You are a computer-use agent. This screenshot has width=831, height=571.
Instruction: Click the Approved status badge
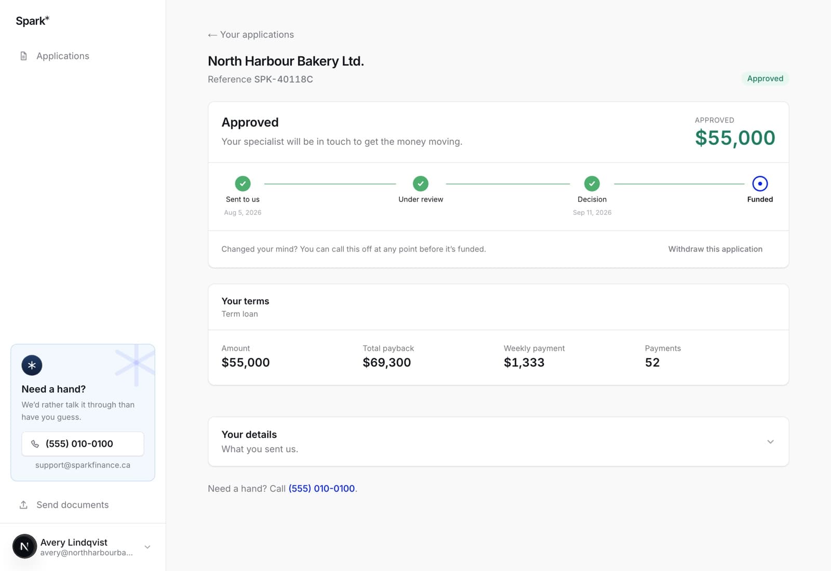(765, 78)
